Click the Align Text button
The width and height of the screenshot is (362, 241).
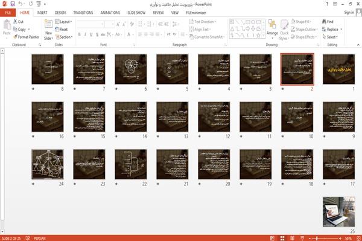coord(200,30)
